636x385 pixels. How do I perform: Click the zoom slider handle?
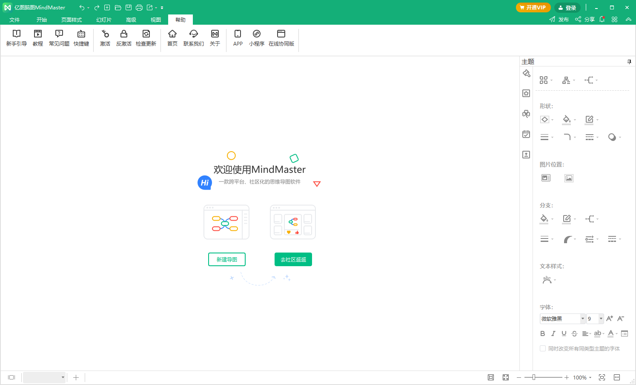coord(534,377)
